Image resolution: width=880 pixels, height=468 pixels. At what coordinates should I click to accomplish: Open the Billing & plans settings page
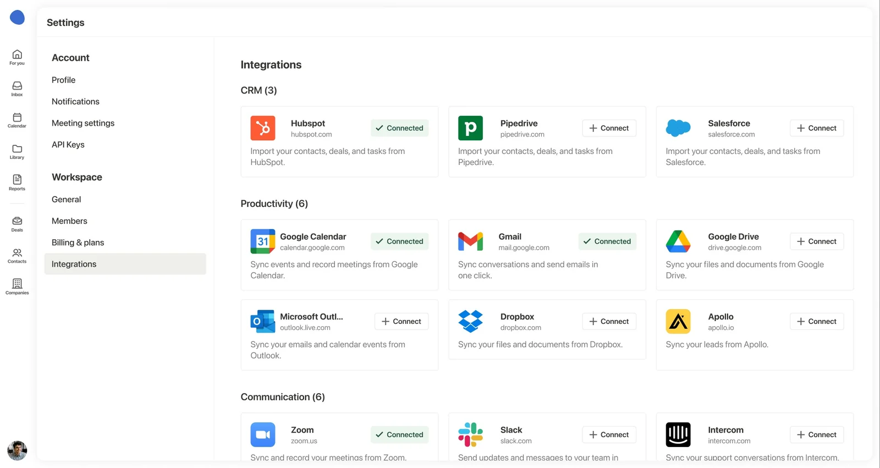pyautogui.click(x=78, y=243)
